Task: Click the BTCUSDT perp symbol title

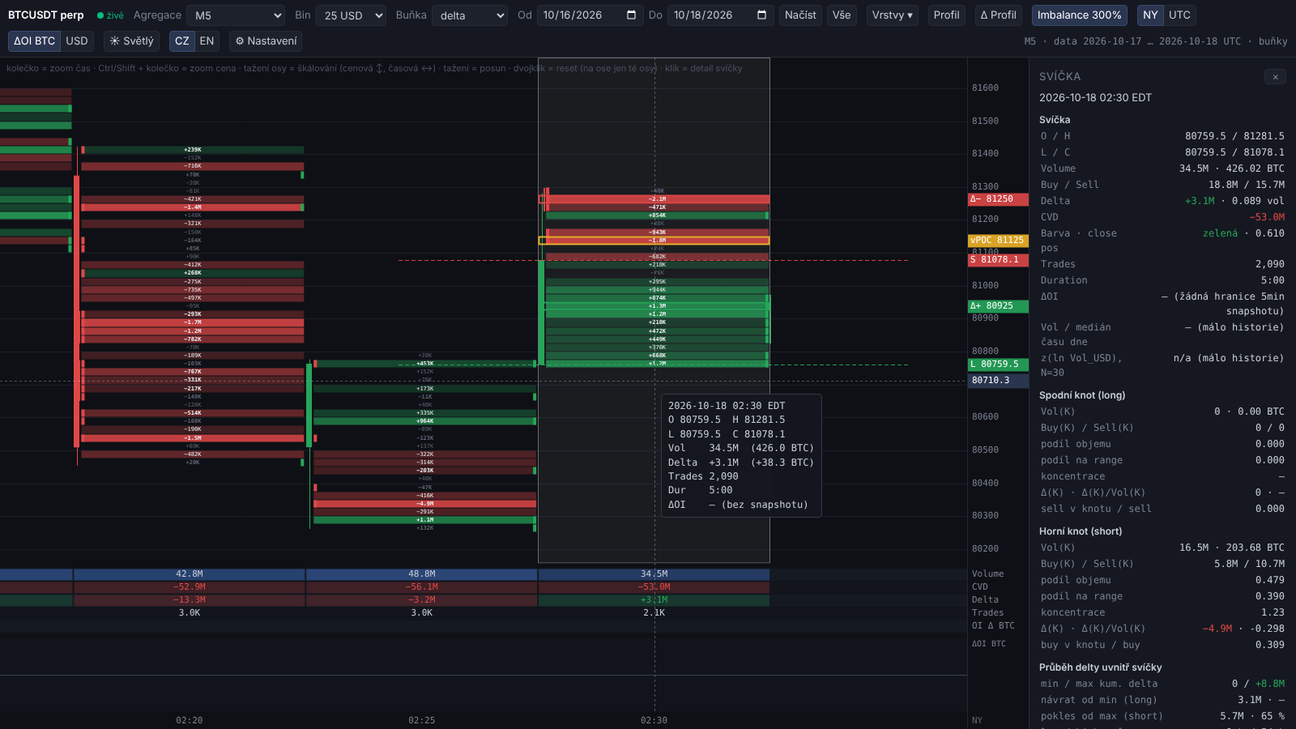Action: pos(46,15)
